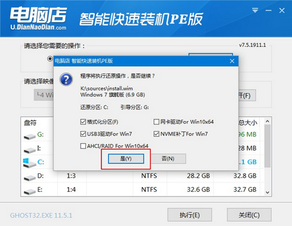Click the 关闭(C) button
Image resolution: width=292 pixels, height=226 pixels.
coord(249,215)
